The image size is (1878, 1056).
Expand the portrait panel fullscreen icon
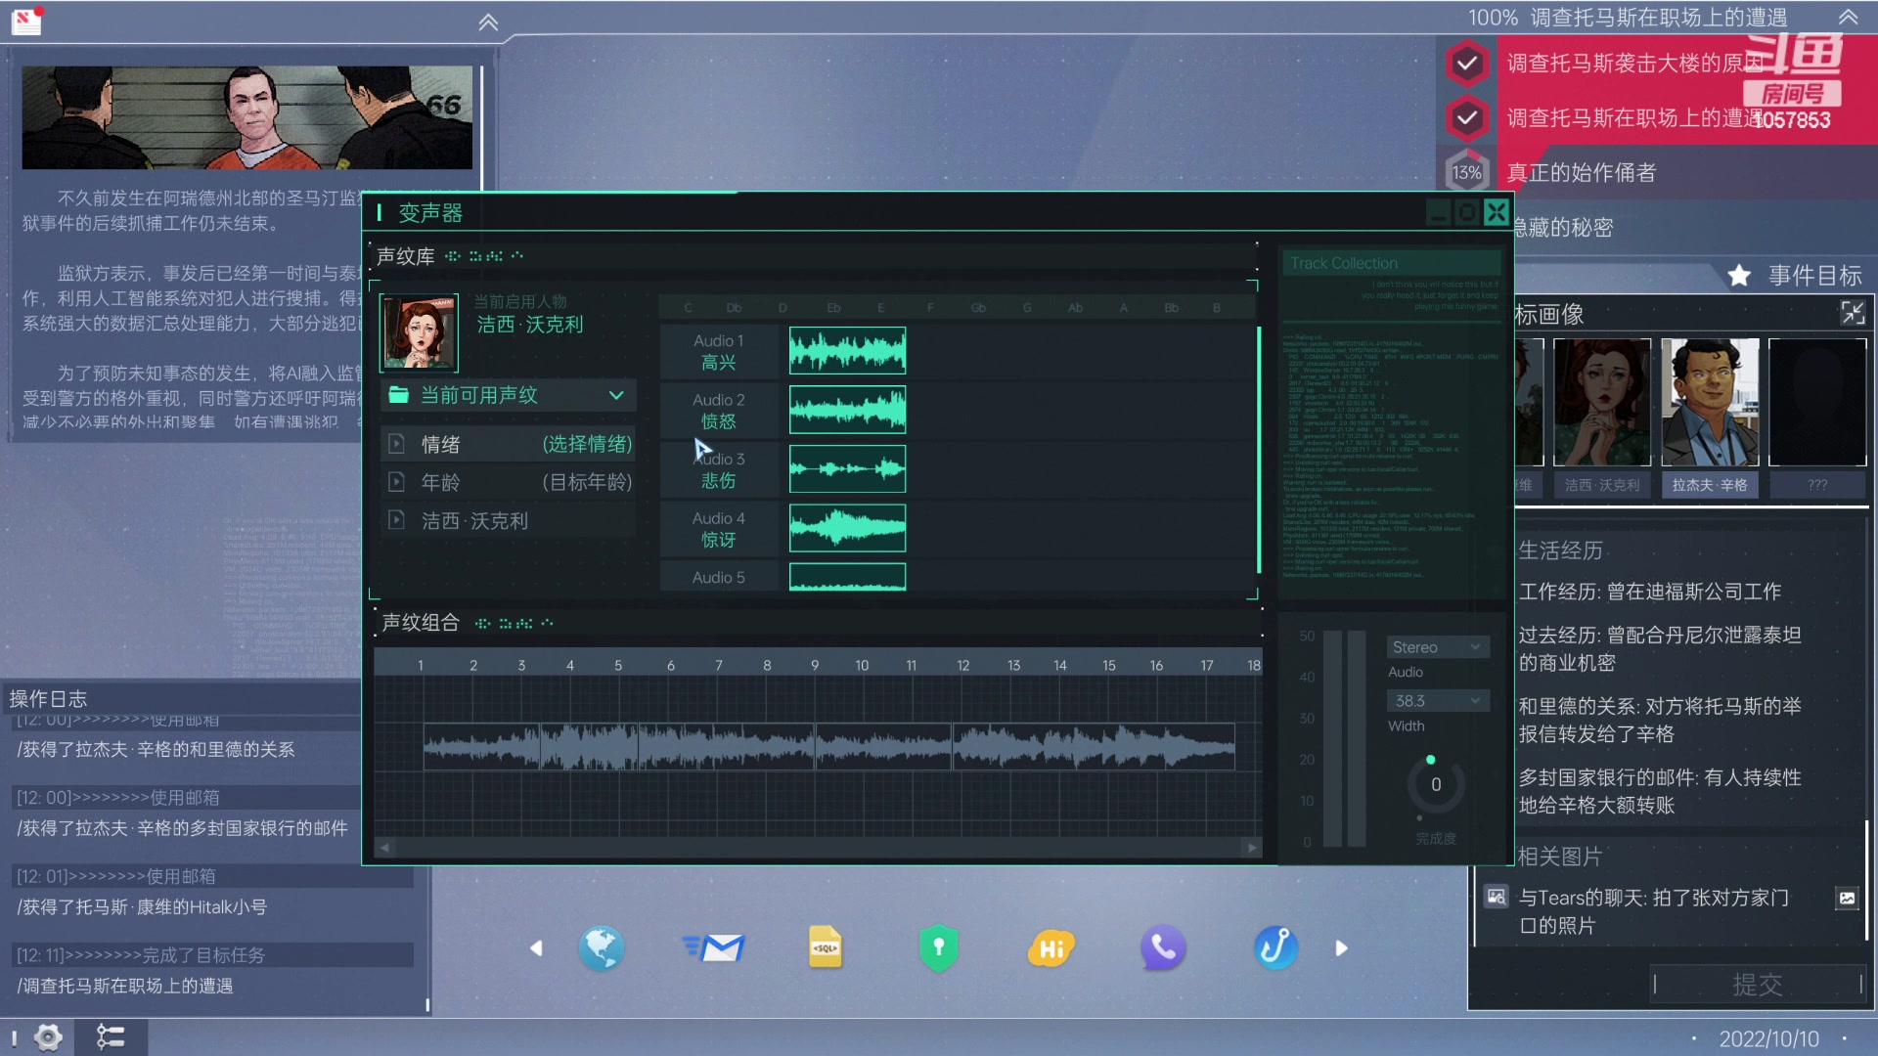(1853, 313)
